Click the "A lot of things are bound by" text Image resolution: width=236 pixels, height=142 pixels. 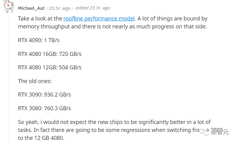coord(173,19)
